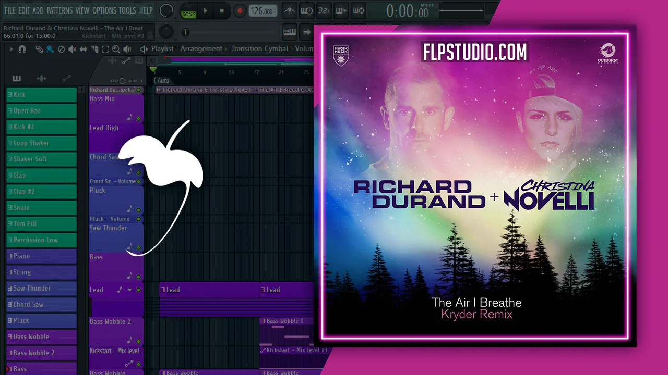Click the Playlist - Arrangement breadcrumb
This screenshot has width=668, height=375.
pos(187,49)
